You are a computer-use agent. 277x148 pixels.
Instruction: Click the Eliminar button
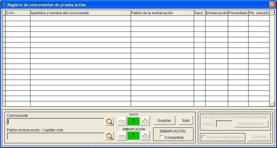pyautogui.click(x=260, y=137)
